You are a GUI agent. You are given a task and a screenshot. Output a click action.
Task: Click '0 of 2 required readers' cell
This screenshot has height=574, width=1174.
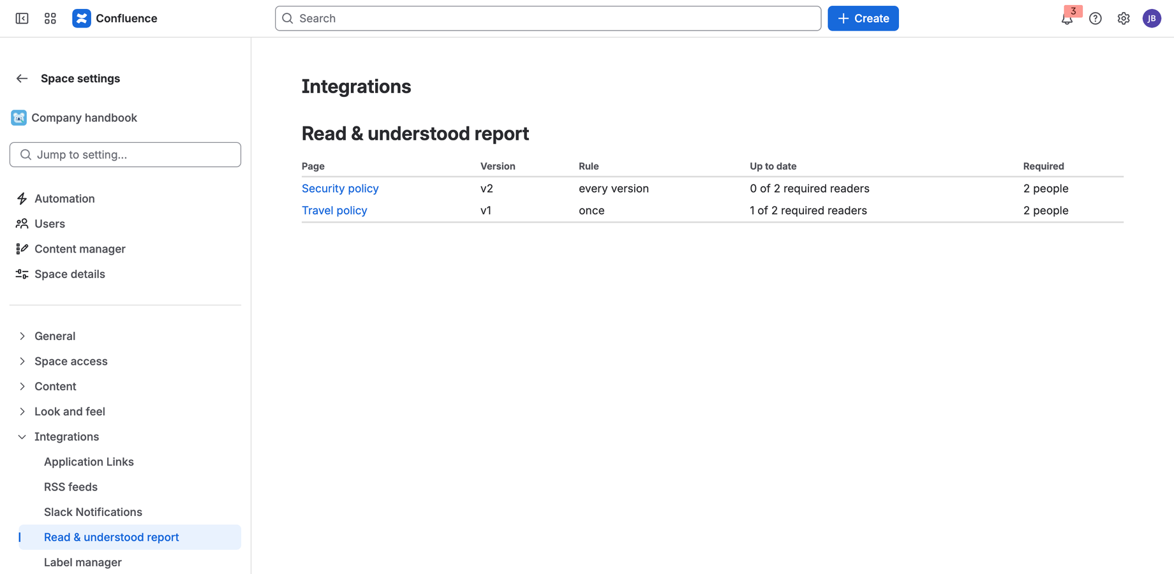coord(810,189)
